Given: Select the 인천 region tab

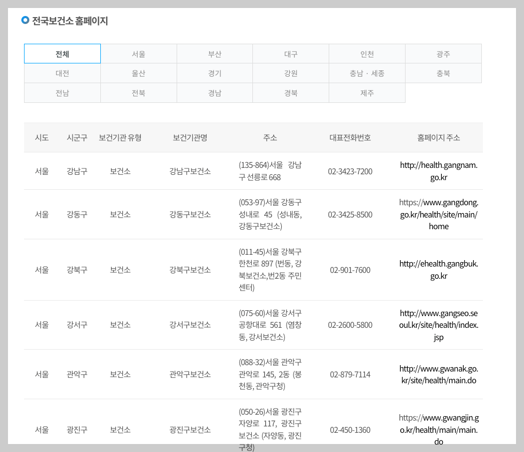Looking at the screenshot, I should coord(367,53).
